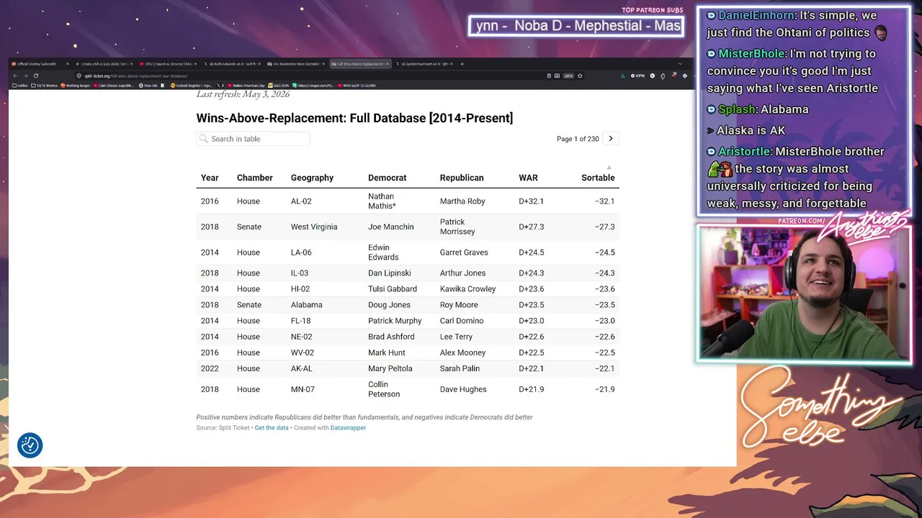Click the Dan Lipinski cell

[390, 273]
